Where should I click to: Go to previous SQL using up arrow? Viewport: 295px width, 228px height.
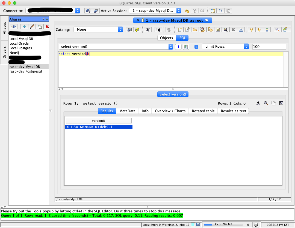252,30
